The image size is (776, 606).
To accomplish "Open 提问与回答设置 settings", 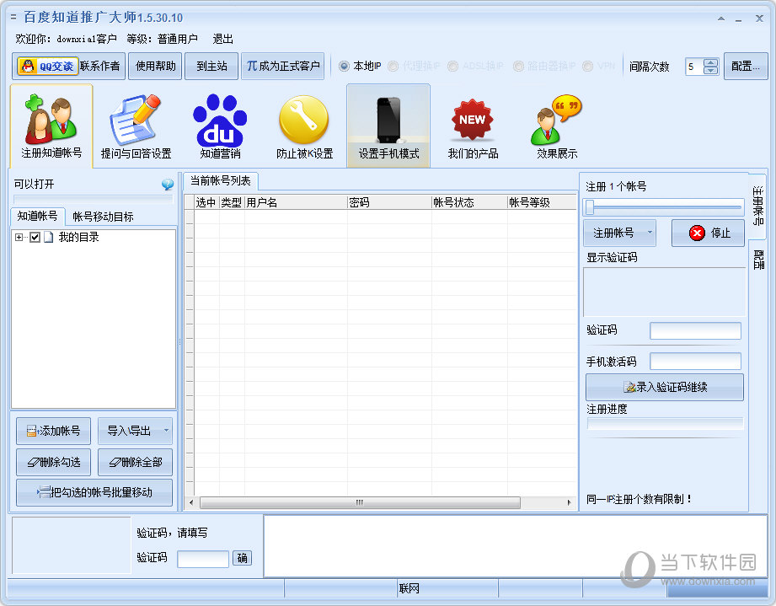I will point(136,126).
